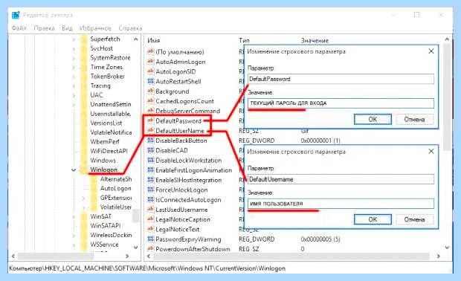Expand the SystemRestore tree node
The image size is (461, 281).
[x=74, y=58]
